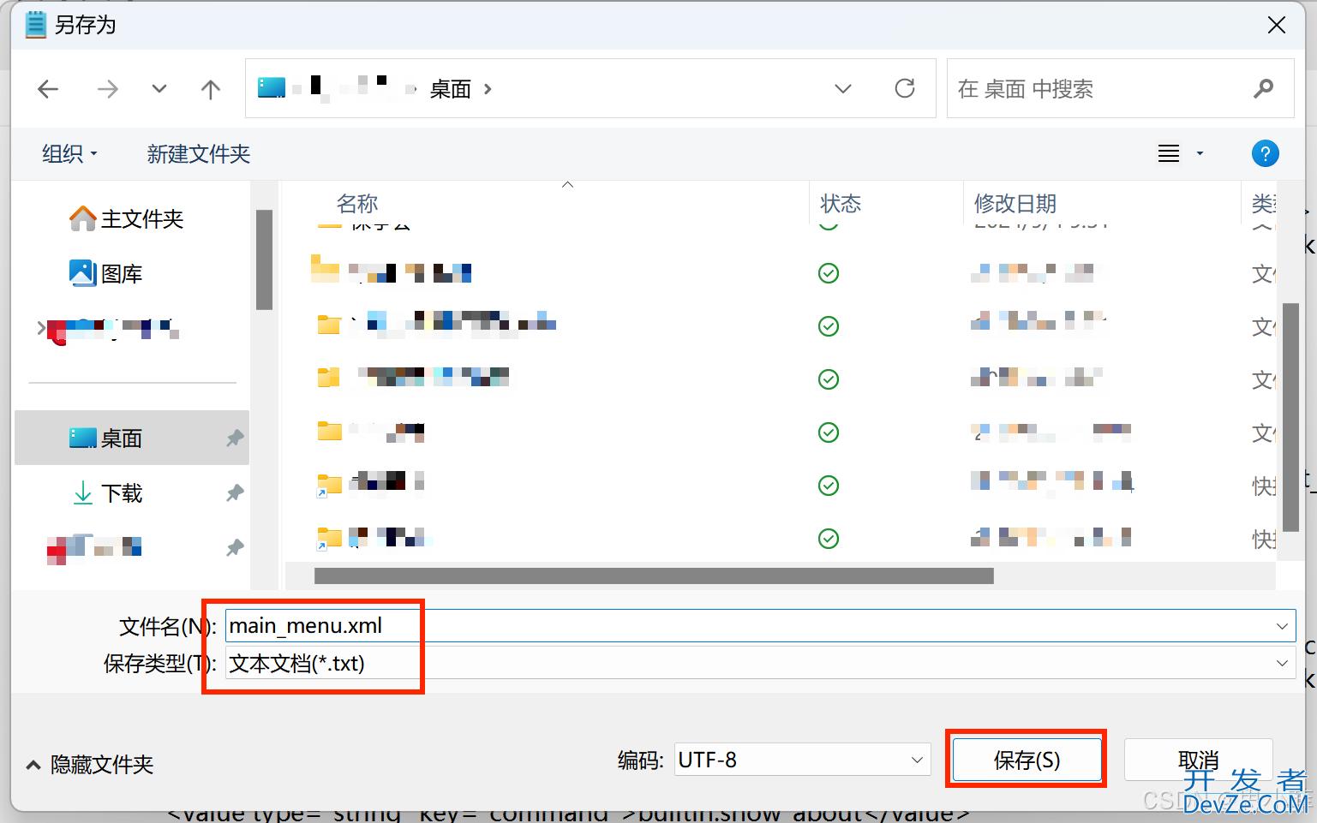Open the file name history dropdown arrow
This screenshot has width=1317, height=823.
click(1282, 626)
